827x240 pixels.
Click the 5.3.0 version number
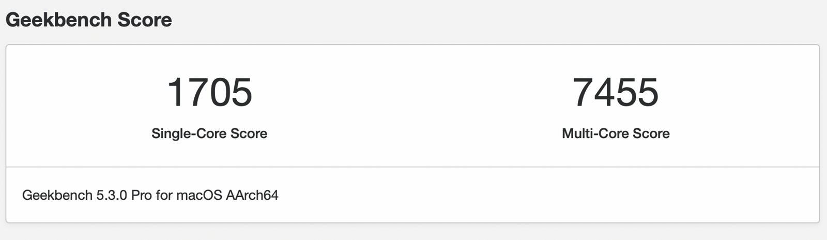tap(112, 195)
